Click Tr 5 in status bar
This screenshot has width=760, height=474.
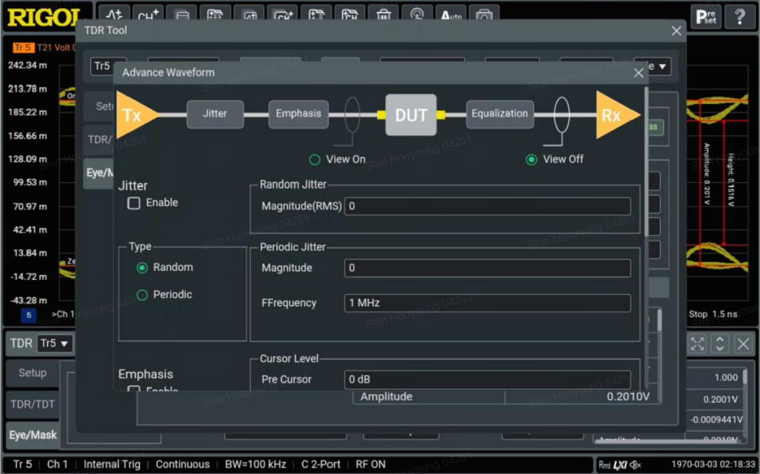22,464
